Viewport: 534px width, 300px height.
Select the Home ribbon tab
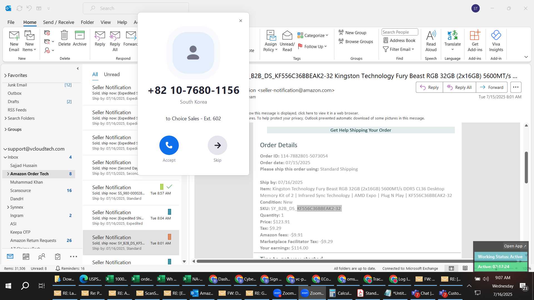point(30,22)
